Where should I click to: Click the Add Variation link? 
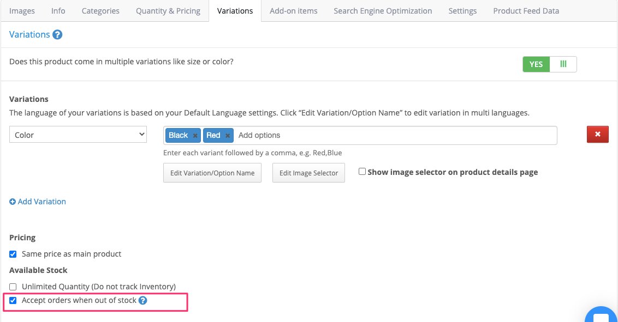point(42,202)
